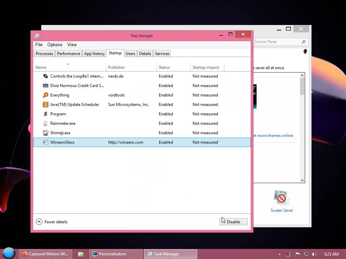
Task: Click the Sun Microsystems, Inc. publisher cell
Action: (128, 105)
